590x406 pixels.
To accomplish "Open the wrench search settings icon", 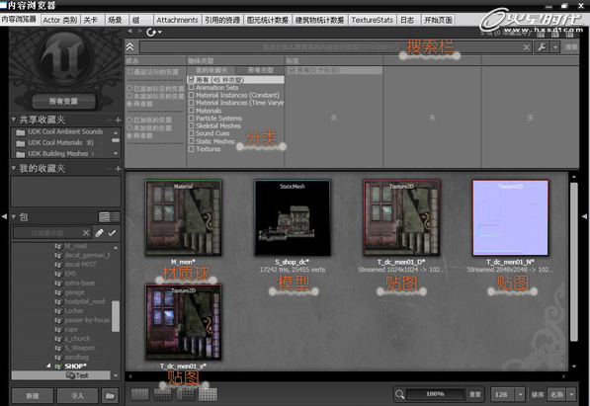I will pyautogui.click(x=542, y=47).
